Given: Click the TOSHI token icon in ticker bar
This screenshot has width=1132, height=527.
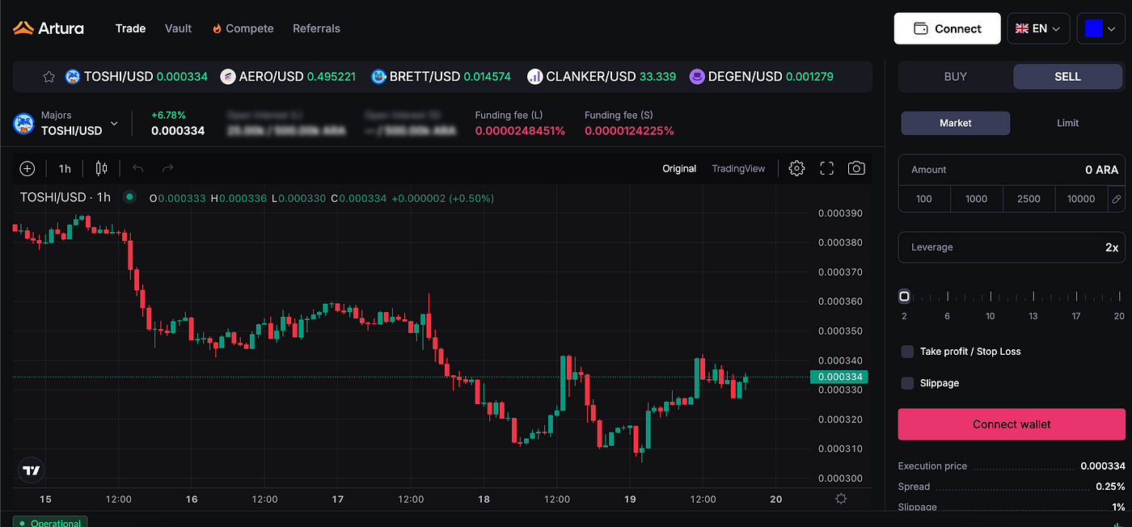Looking at the screenshot, I should [x=73, y=77].
